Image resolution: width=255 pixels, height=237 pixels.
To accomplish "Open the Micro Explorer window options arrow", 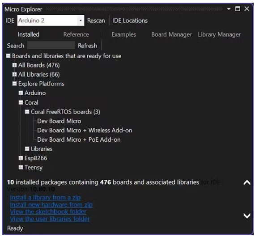I will tap(229, 9).
